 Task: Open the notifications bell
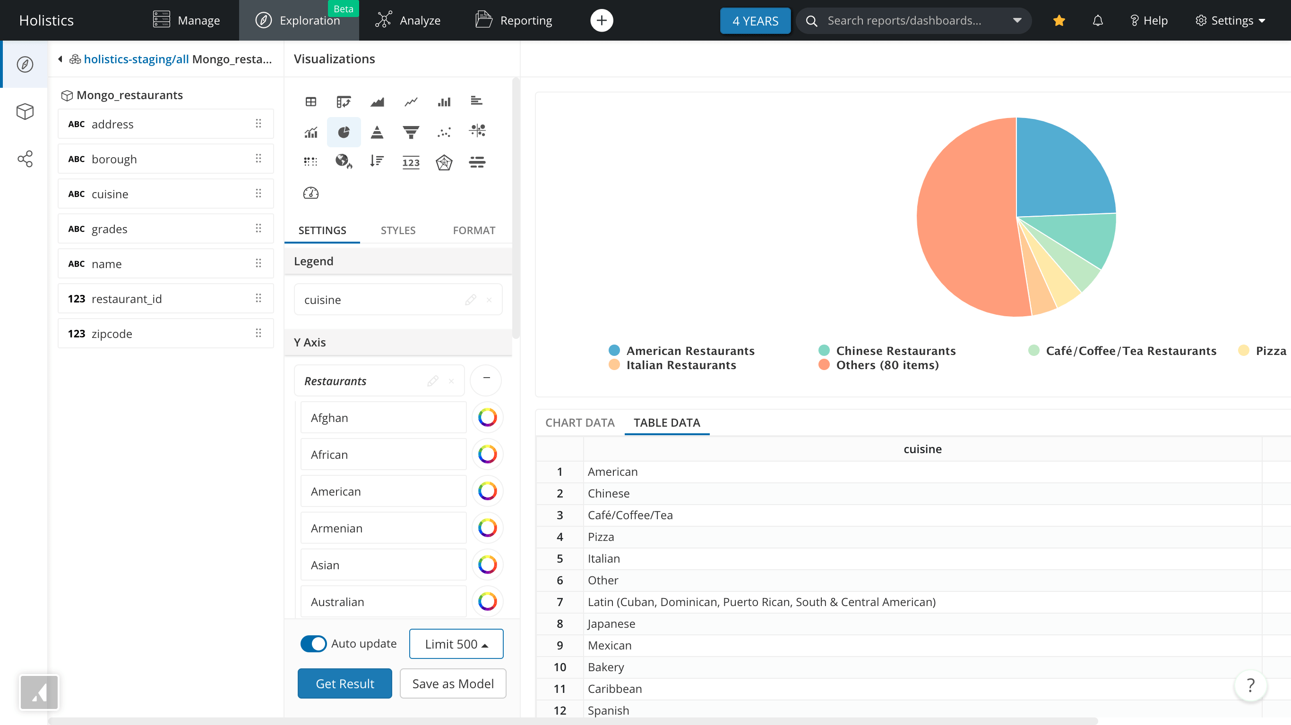click(1098, 20)
